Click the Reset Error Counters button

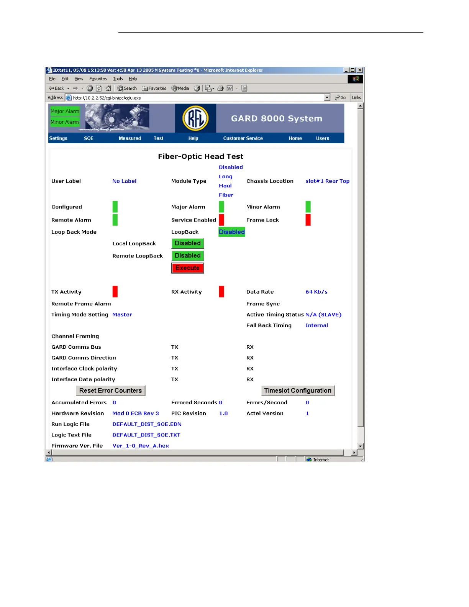point(111,390)
